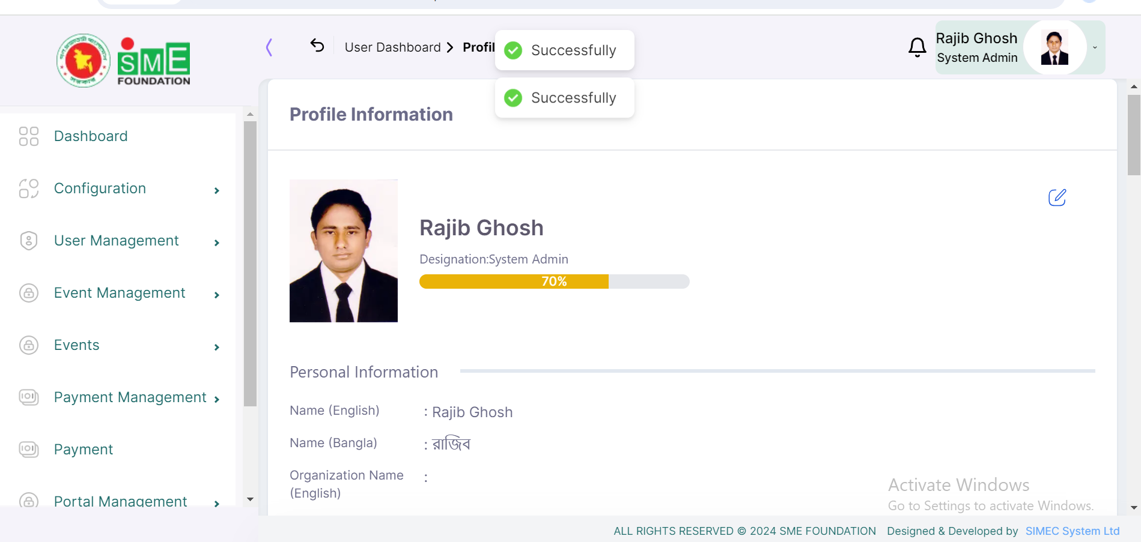Select Portal Management menu
The width and height of the screenshot is (1141, 542).
coord(120,501)
